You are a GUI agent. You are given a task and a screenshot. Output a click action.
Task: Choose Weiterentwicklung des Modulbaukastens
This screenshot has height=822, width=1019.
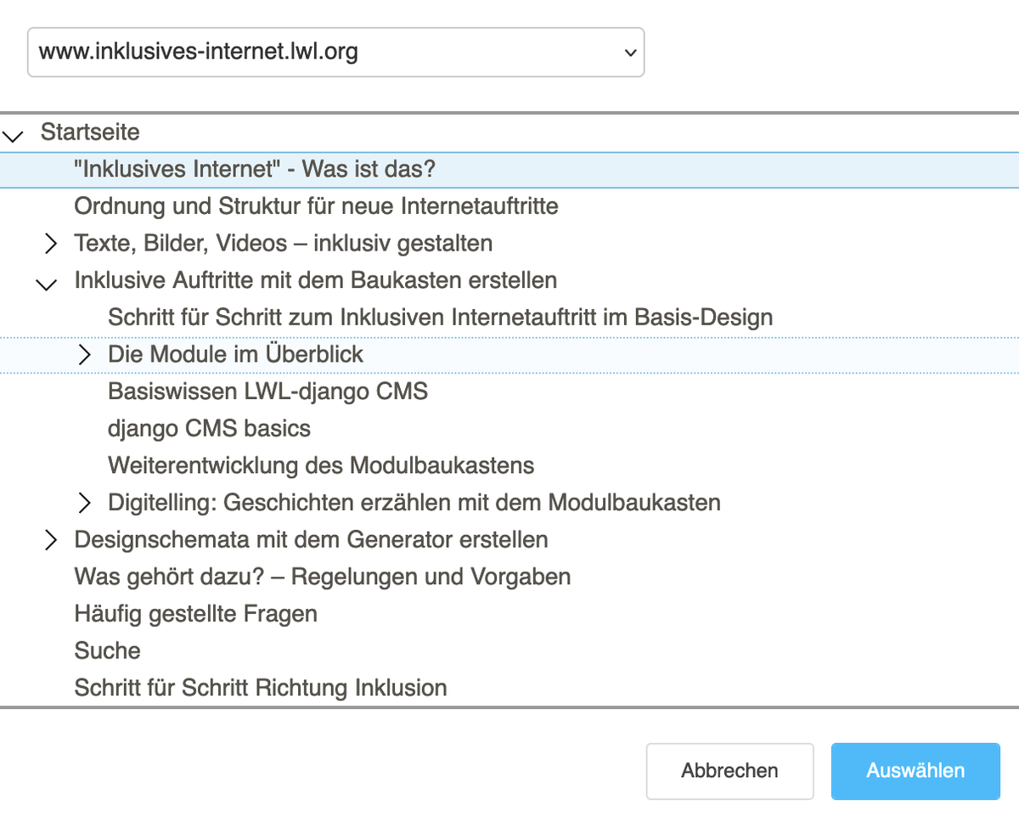[x=322, y=465]
